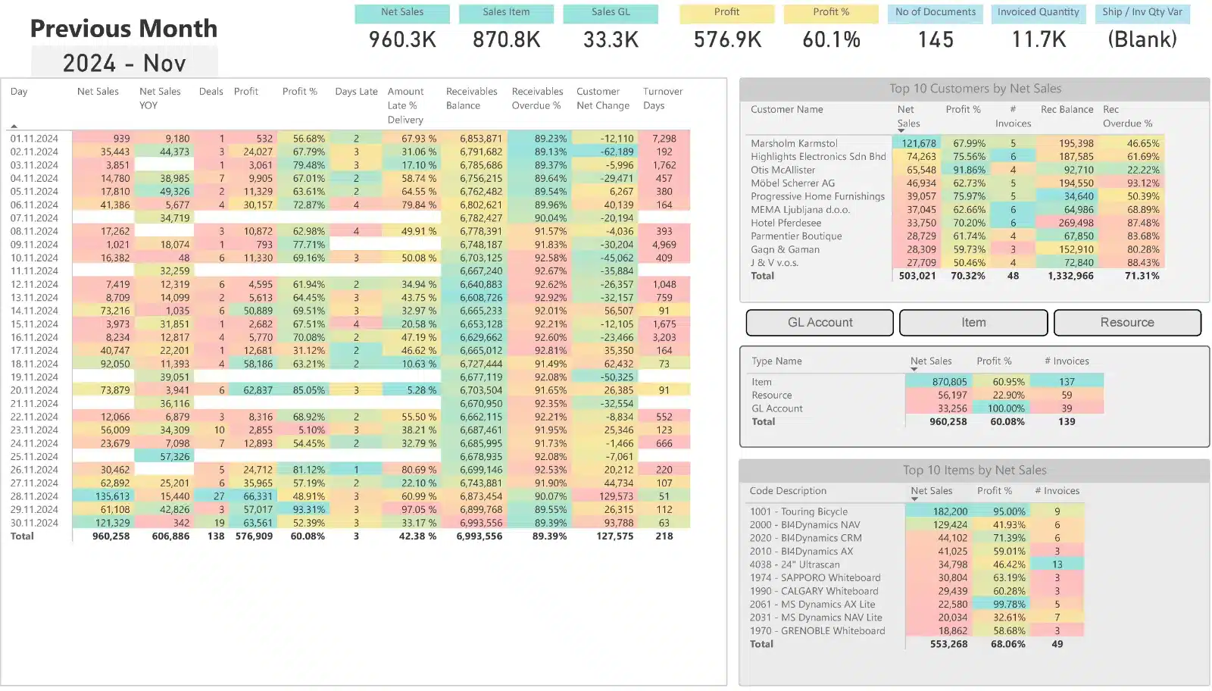This screenshot has height=691, width=1212.
Task: Click the Profit % KPI card
Action: [x=831, y=30]
